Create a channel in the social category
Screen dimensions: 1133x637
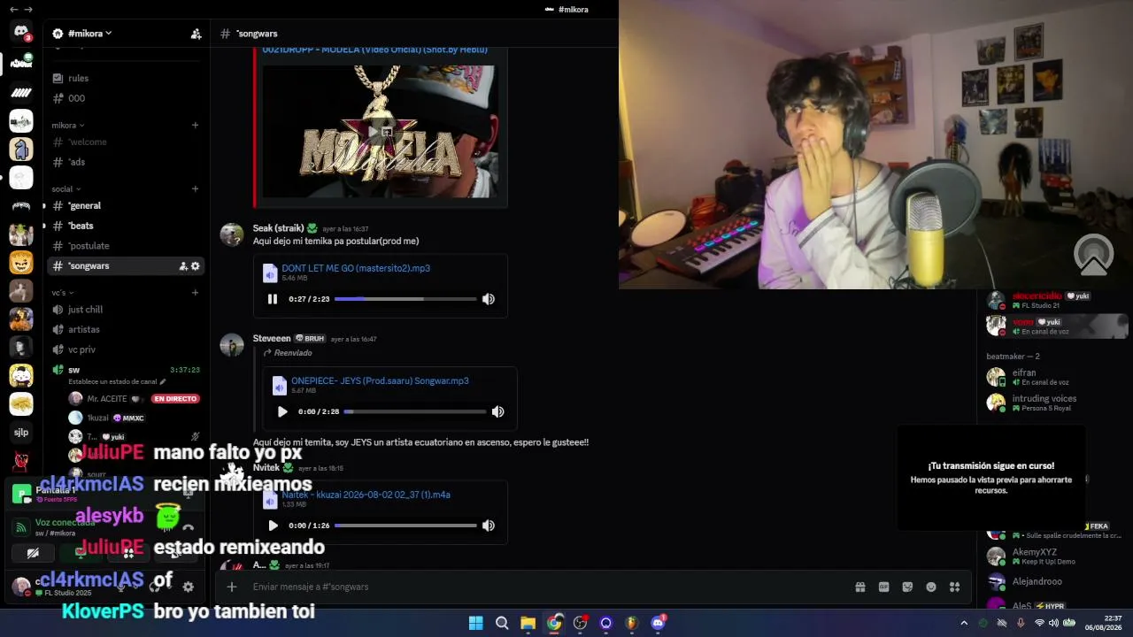195,188
